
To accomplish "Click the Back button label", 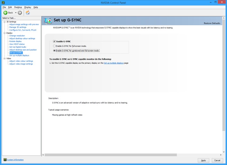I will [11, 13].
